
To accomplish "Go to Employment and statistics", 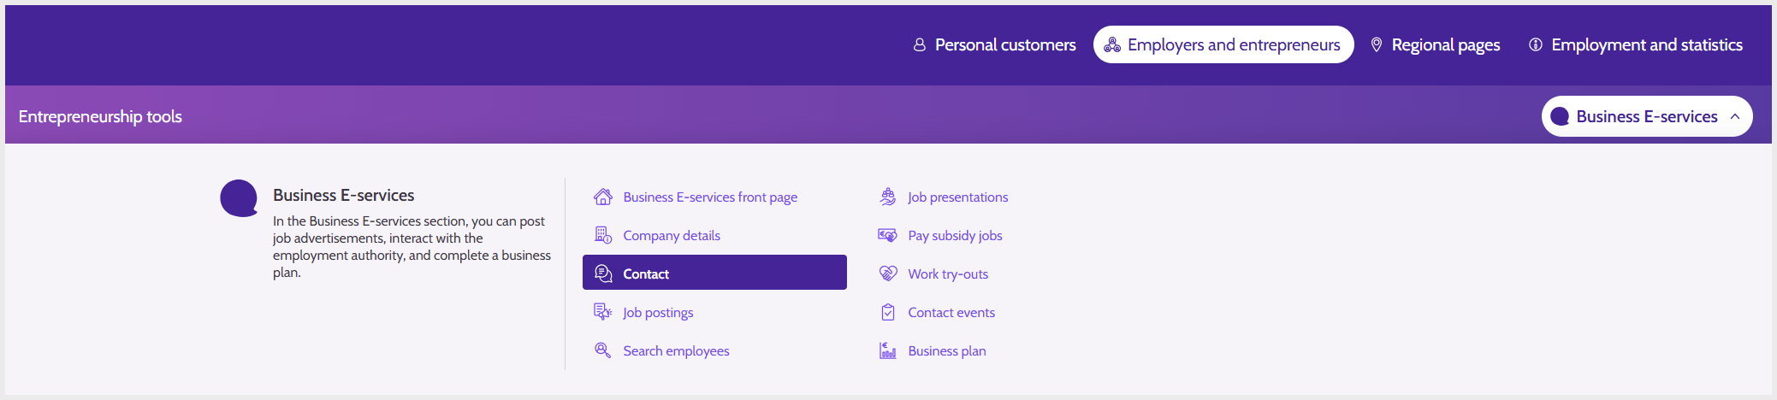I will click(1636, 44).
